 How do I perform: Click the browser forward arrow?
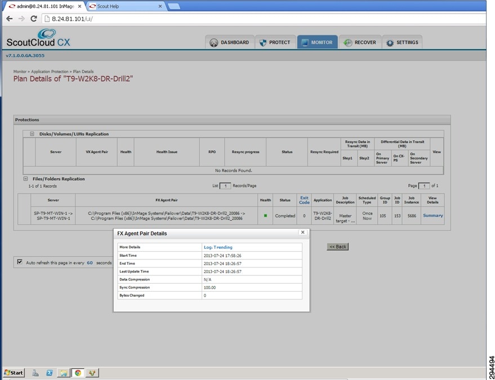click(21, 19)
